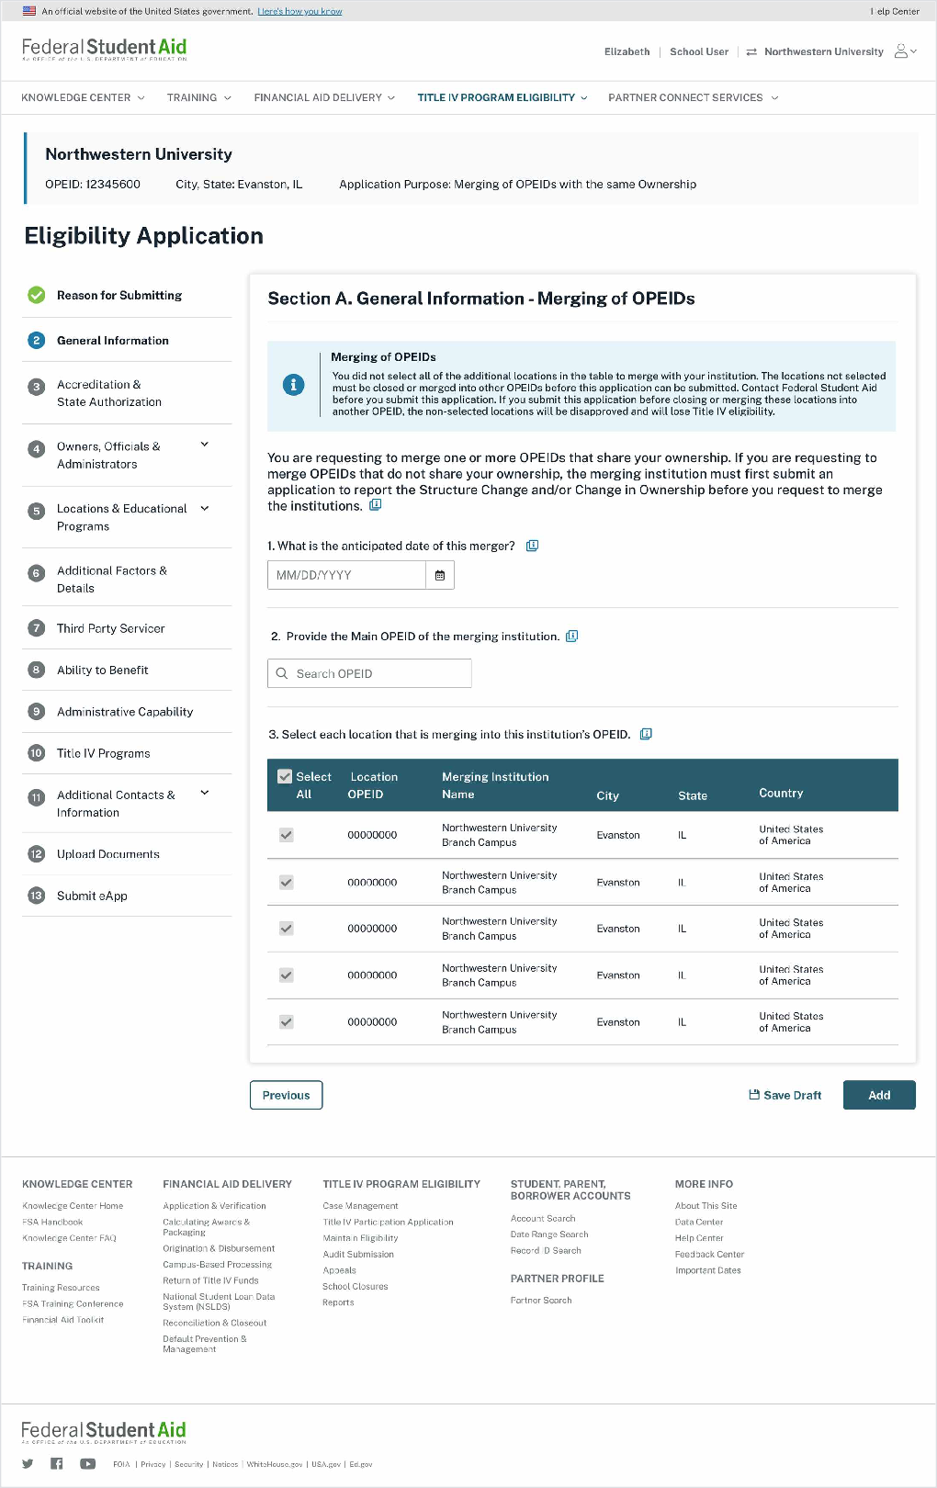Toggle the Select All checkbox
Screen dimensions: 937x1488
point(285,776)
